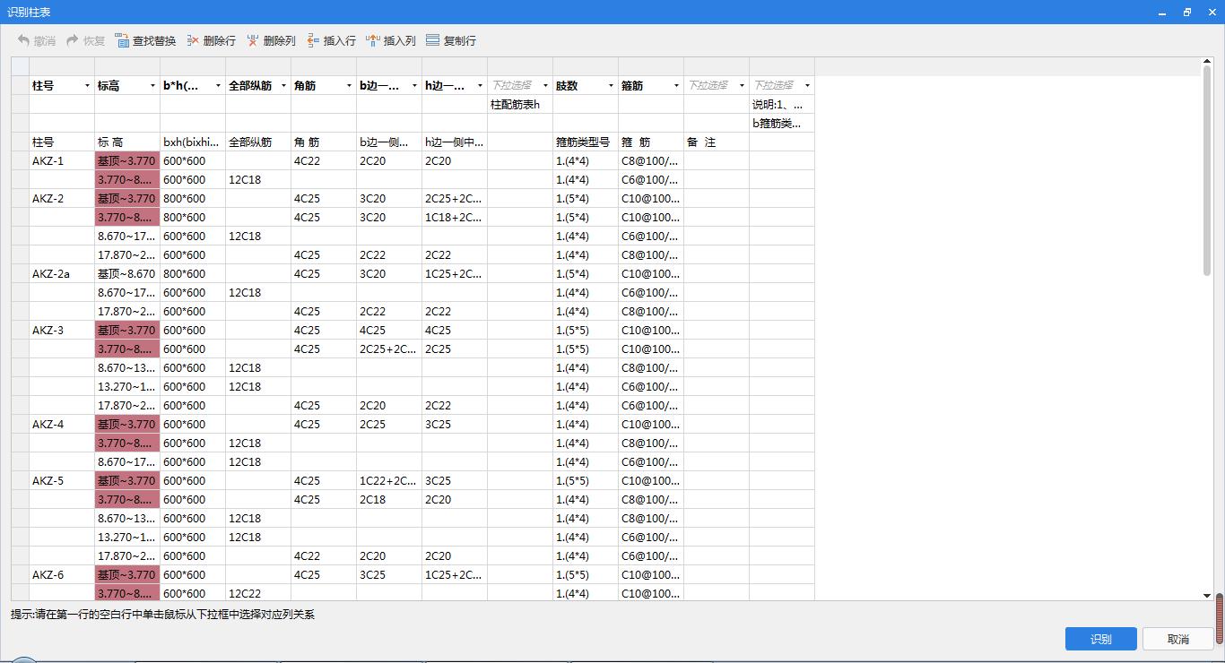Open the 下拉选择 dropdown above 柱配筋表h
This screenshot has height=663, width=1225.
point(545,86)
